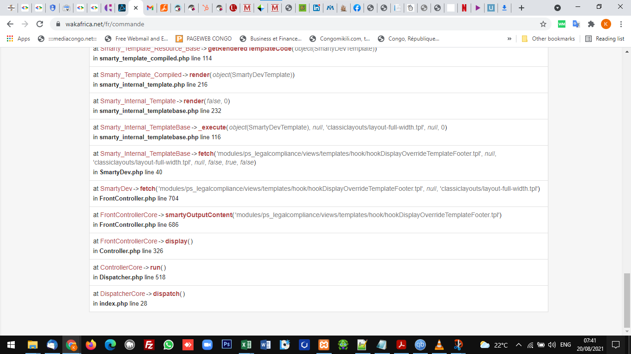631x354 pixels.
Task: Open the Other bookmarks folder
Action: [548, 39]
